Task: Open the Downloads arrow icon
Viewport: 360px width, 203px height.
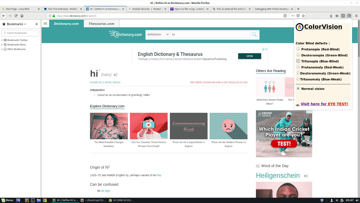Action: (x=331, y=16)
